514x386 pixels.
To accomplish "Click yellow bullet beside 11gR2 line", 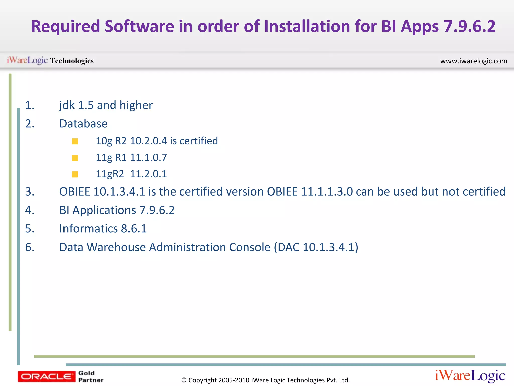I will [75, 174].
